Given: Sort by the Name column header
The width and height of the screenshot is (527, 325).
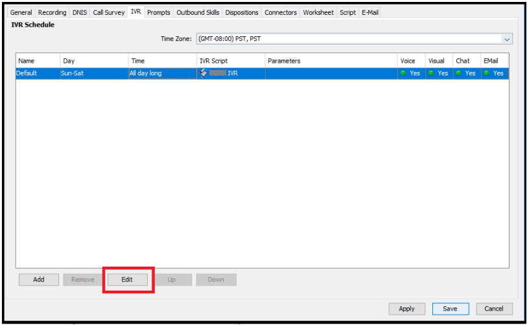Looking at the screenshot, I should click(38, 61).
